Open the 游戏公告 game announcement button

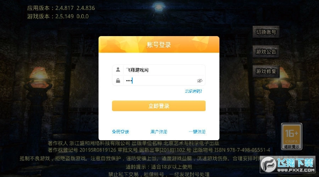(266, 52)
